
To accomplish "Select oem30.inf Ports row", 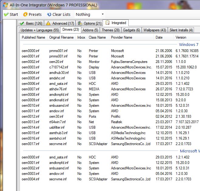I will coord(110,116).
